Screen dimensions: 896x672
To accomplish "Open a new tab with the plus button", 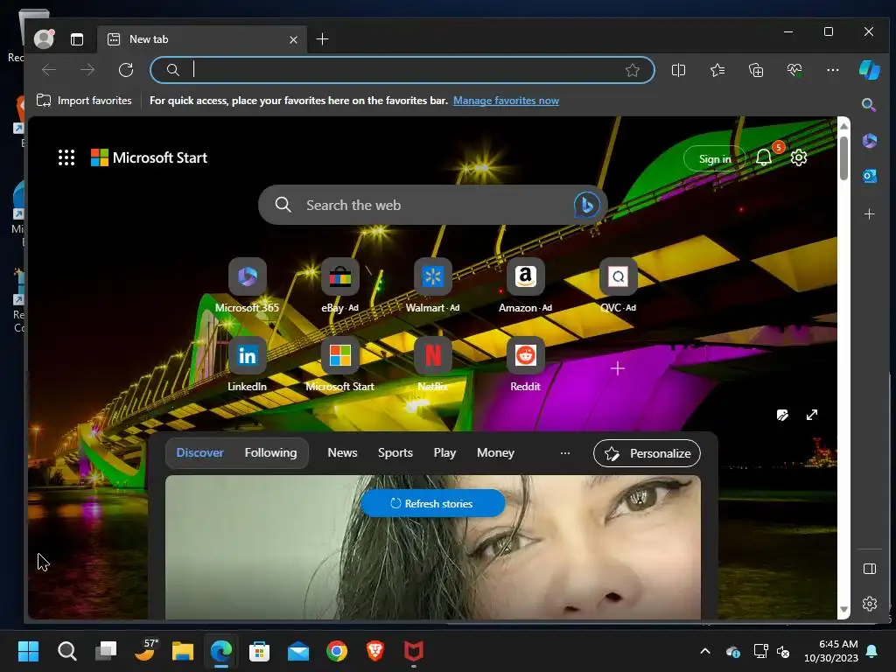I will 322,38.
